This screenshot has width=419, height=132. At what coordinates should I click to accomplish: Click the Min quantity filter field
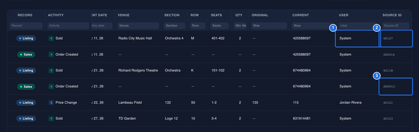click(x=240, y=26)
